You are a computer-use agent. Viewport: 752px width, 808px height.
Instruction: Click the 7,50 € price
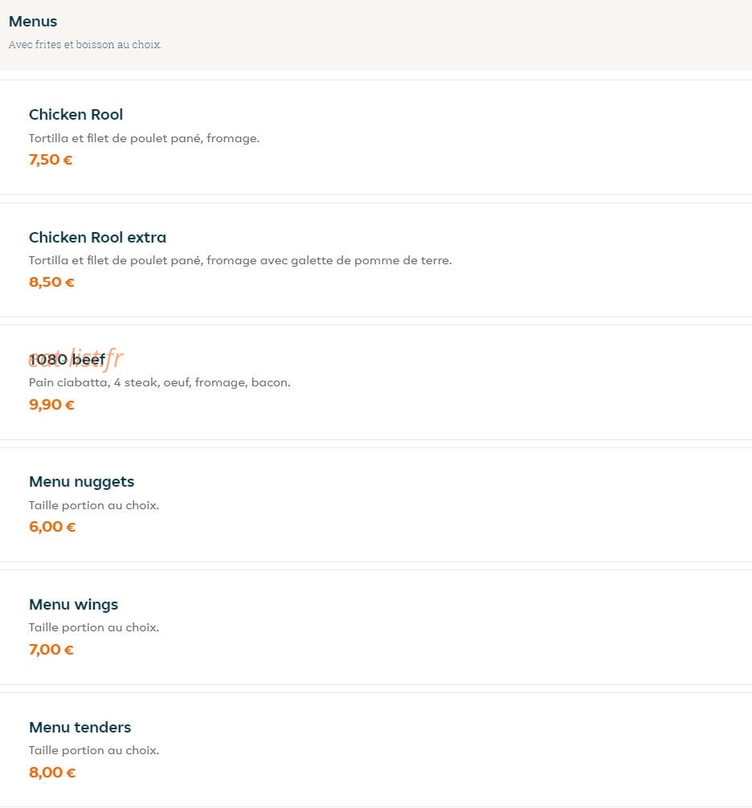(x=51, y=160)
